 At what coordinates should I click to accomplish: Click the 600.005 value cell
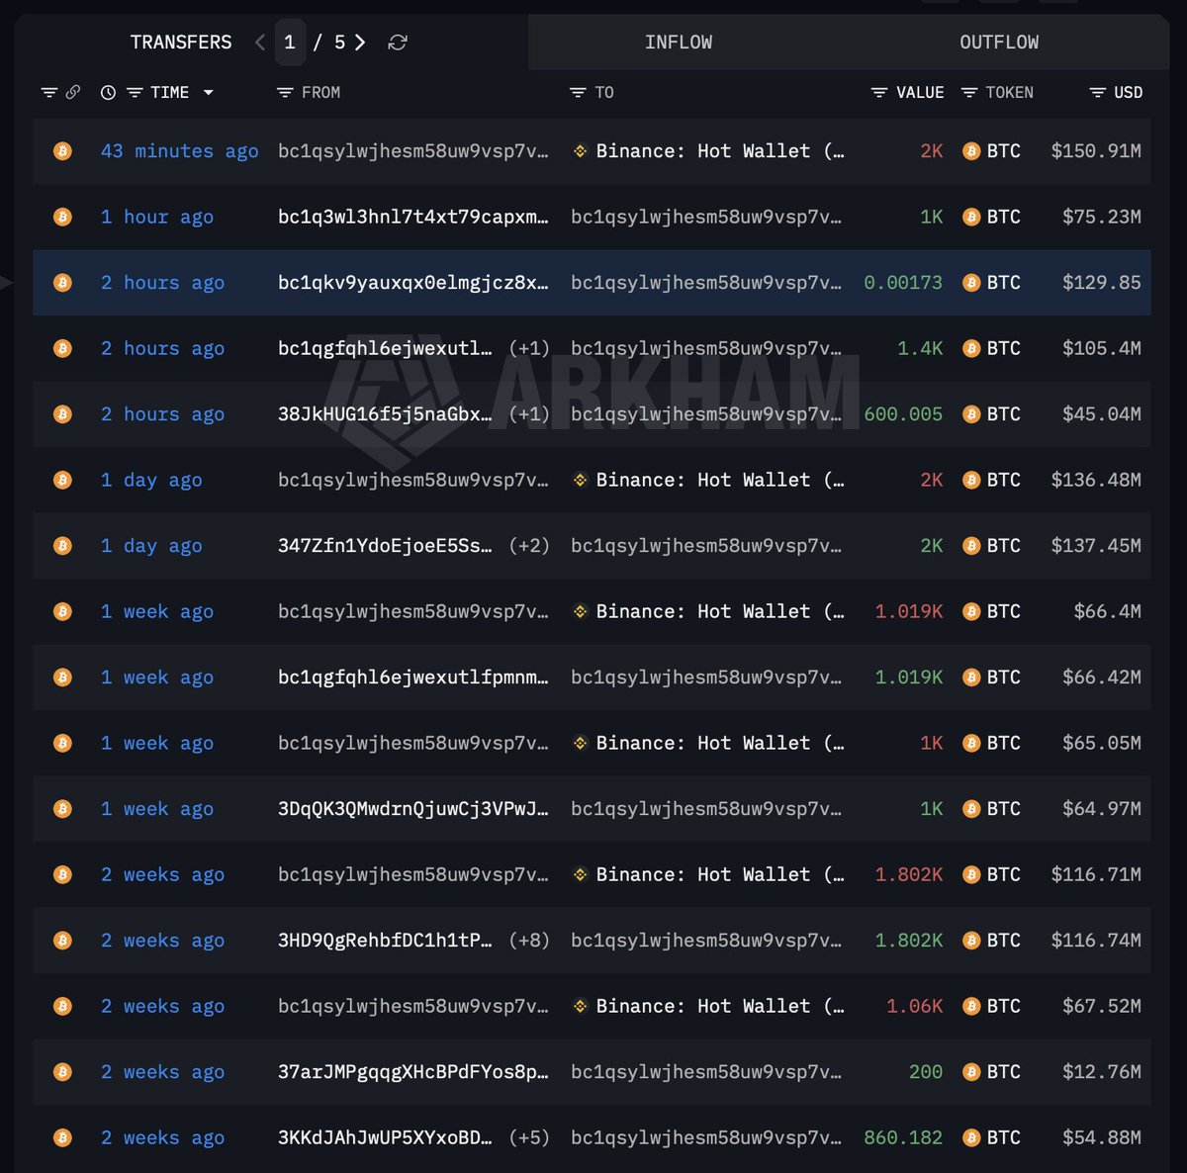pos(903,414)
